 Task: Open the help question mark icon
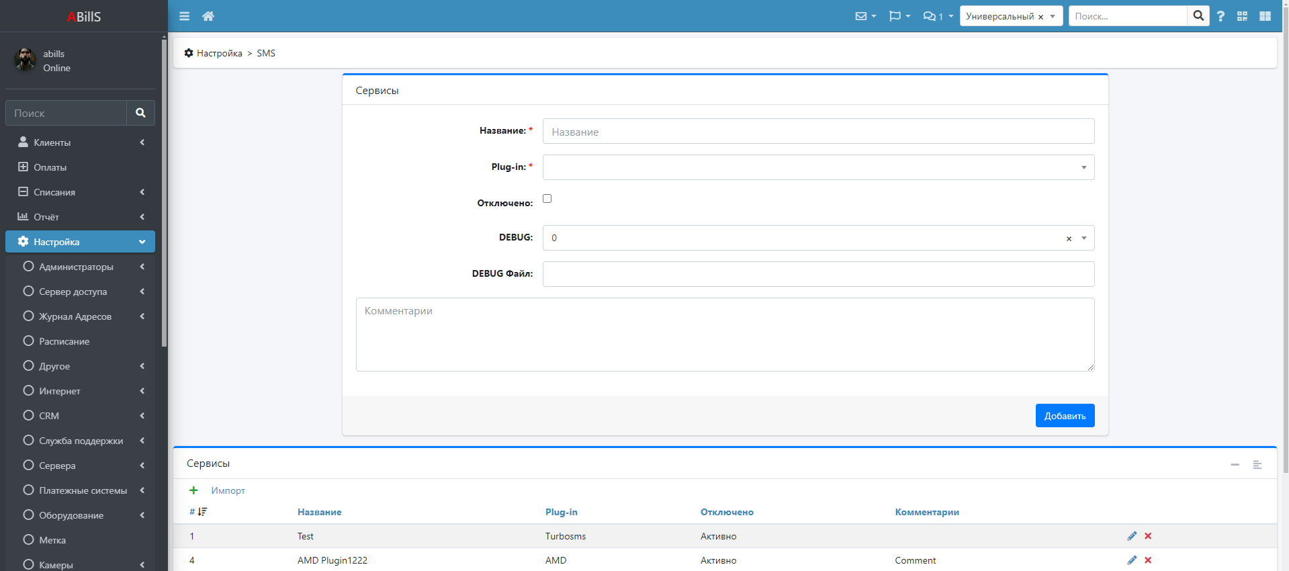[x=1220, y=16]
